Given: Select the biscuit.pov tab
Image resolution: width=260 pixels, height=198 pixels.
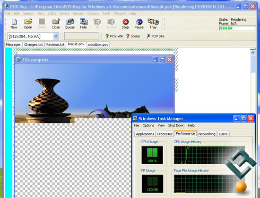Looking at the screenshot, I should tap(76, 44).
